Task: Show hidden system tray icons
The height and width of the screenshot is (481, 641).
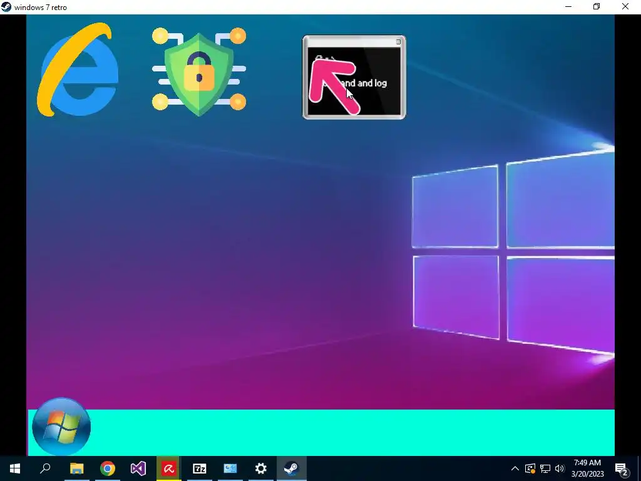Action: pyautogui.click(x=515, y=468)
